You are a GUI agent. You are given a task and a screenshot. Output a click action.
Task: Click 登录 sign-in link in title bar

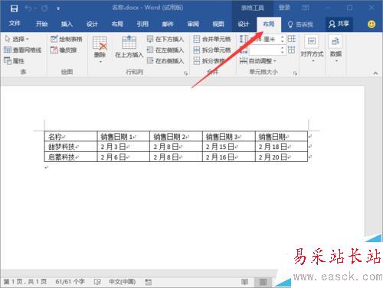[284, 8]
